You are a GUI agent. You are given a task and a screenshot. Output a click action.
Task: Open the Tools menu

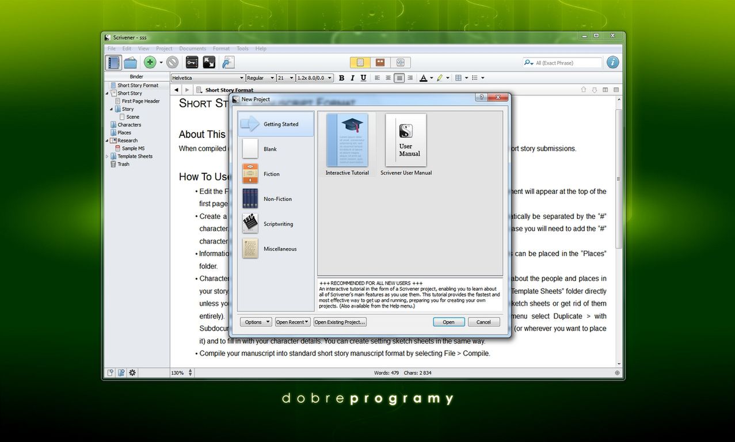click(x=242, y=48)
